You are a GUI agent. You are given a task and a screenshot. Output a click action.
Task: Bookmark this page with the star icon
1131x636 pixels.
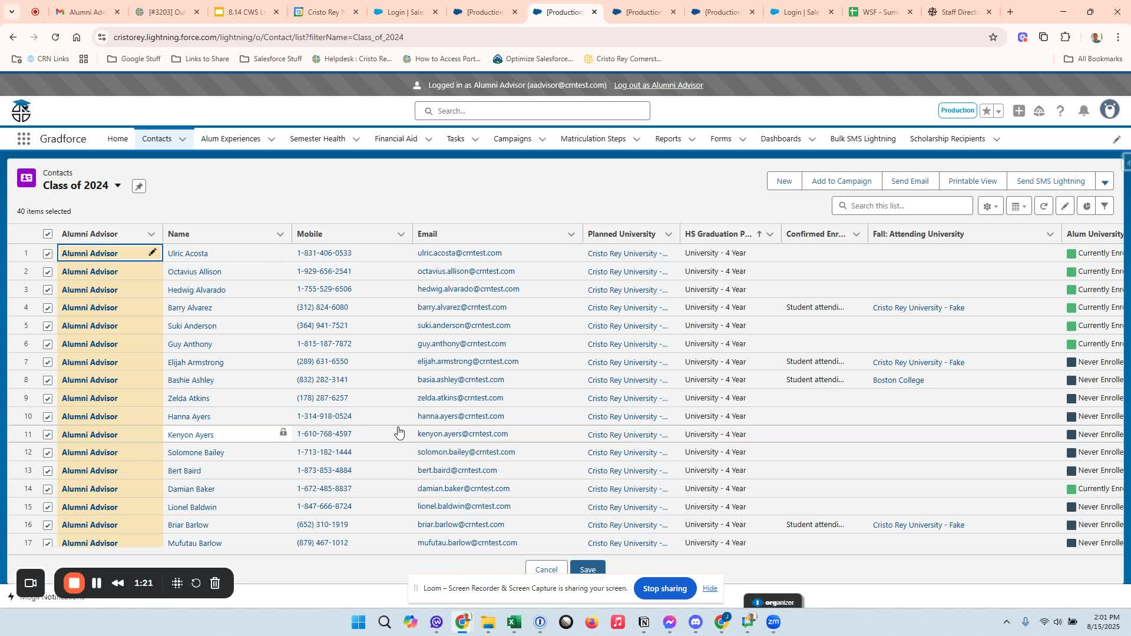tap(993, 37)
